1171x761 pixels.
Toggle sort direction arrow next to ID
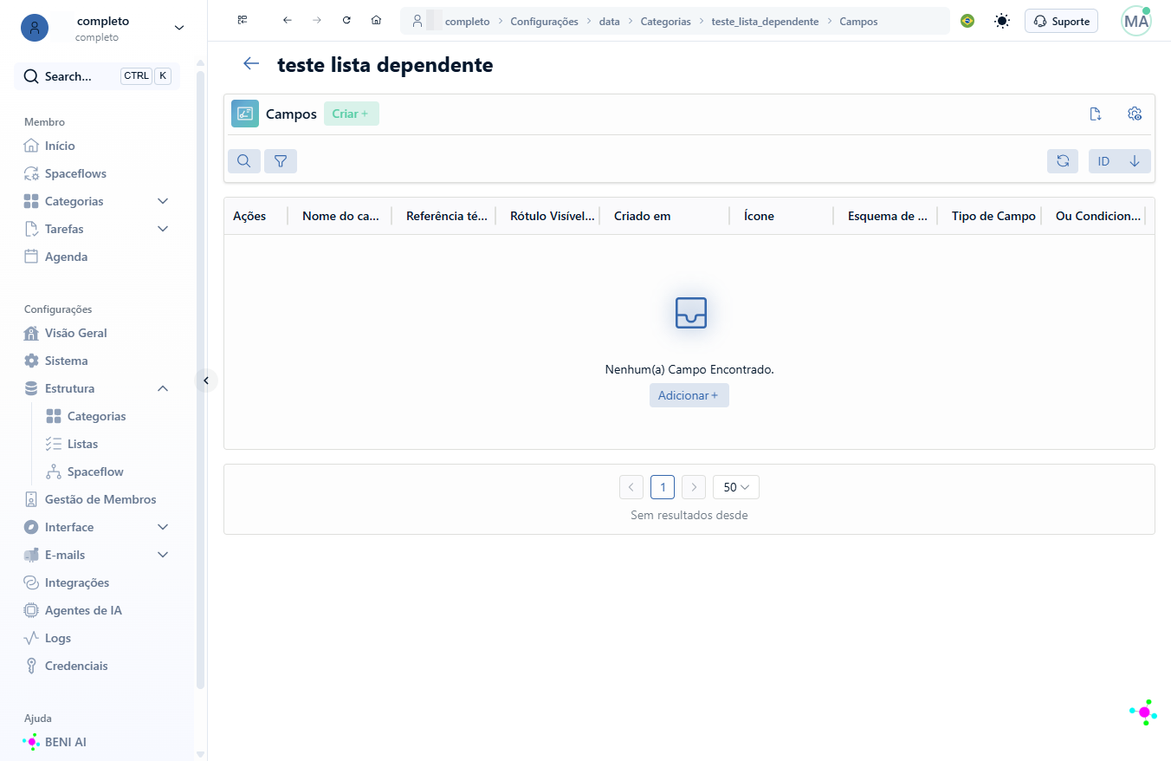tap(1135, 161)
